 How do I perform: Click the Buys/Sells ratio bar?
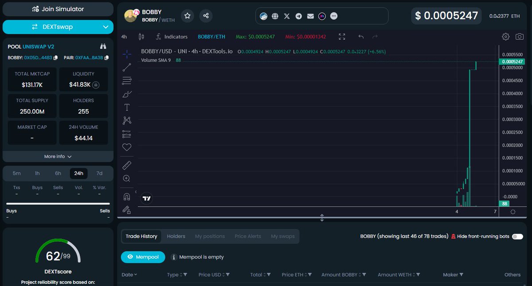pos(58,204)
